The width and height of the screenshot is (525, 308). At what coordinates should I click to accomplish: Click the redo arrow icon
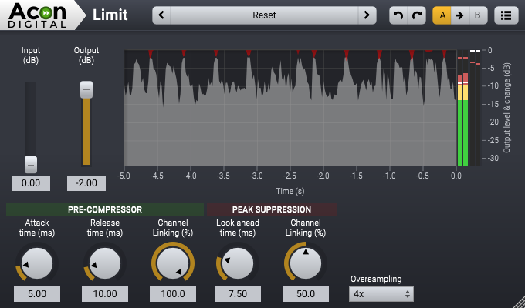click(x=416, y=15)
